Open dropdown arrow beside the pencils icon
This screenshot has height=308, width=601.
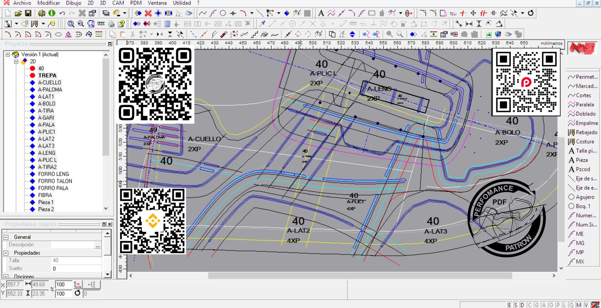(43, 24)
